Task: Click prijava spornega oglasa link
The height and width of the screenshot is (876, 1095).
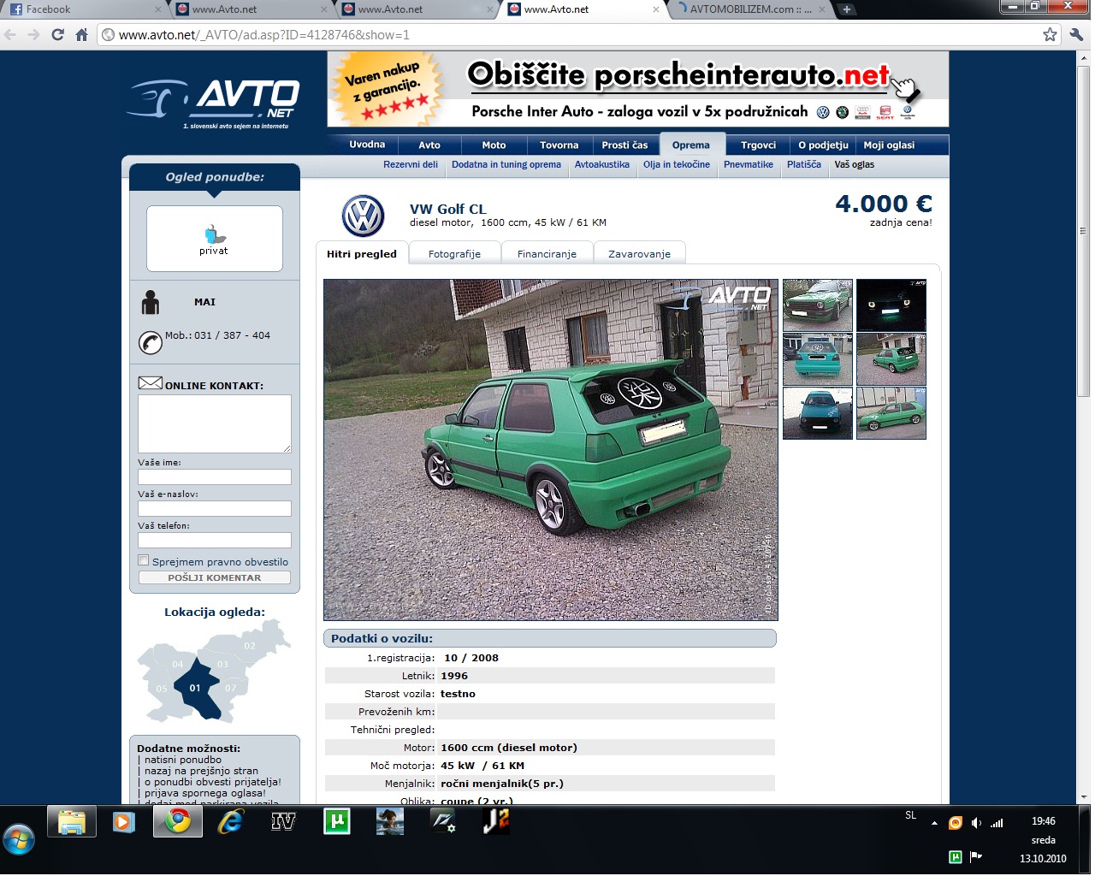Action: pos(205,793)
